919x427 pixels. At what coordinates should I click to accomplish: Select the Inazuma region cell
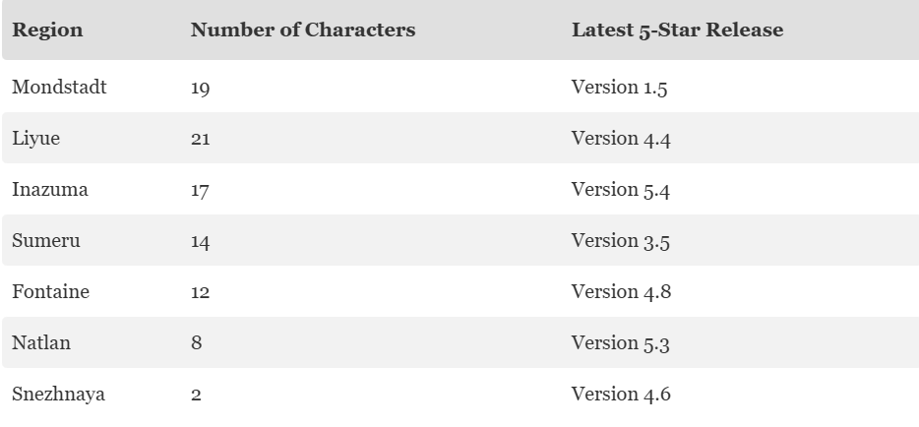(x=50, y=190)
